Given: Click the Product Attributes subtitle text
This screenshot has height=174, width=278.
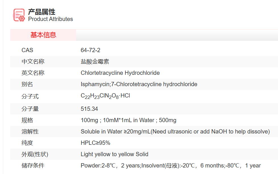Looking at the screenshot, I should (x=50, y=19).
